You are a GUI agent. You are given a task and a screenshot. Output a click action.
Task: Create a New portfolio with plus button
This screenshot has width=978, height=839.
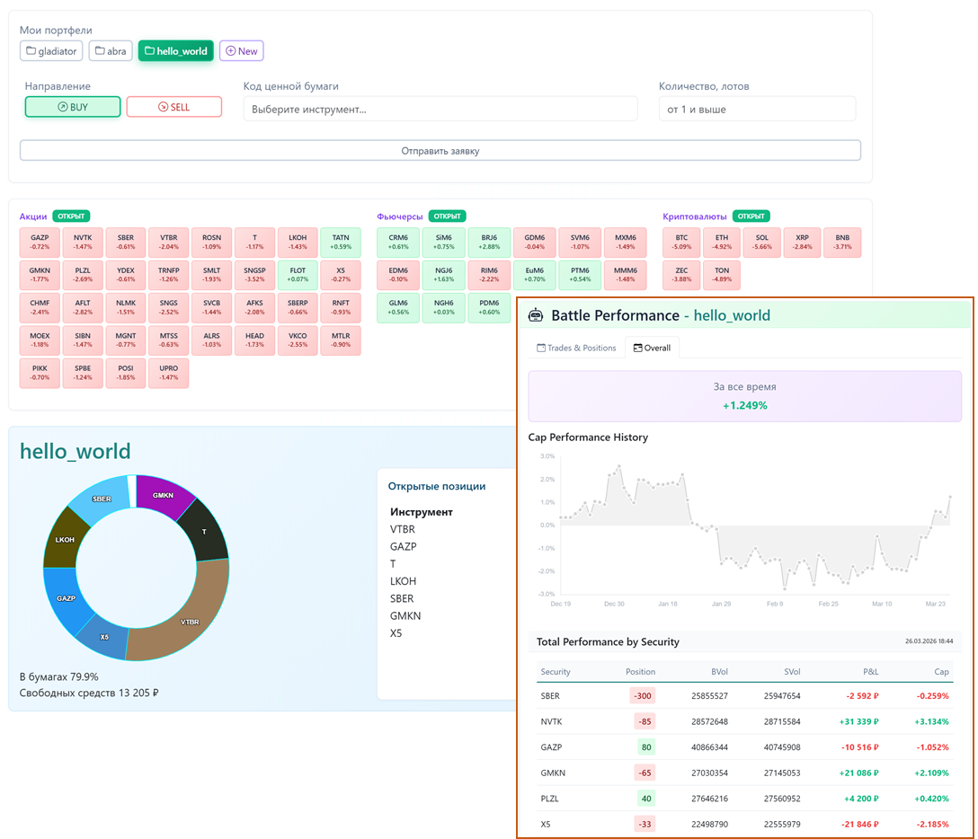[241, 51]
